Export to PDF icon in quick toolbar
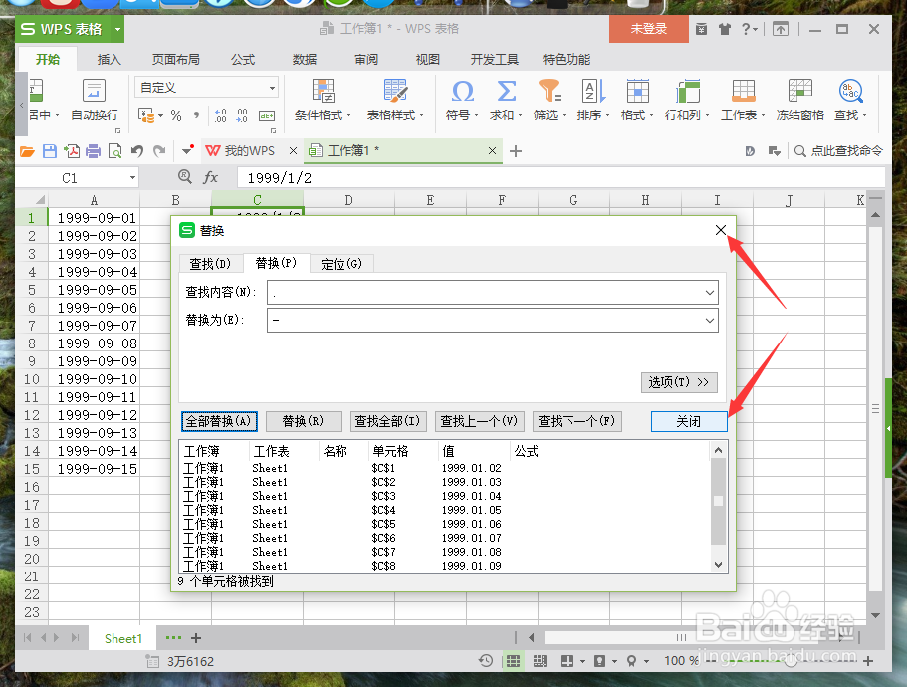Screen dimensions: 907x687 [72, 151]
